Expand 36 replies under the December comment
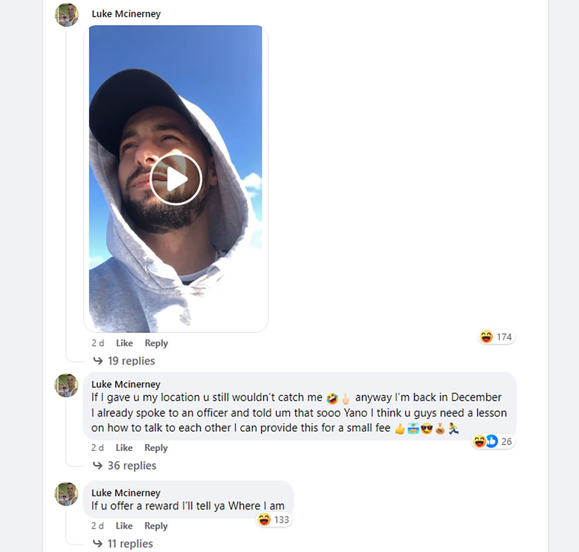 pos(131,466)
